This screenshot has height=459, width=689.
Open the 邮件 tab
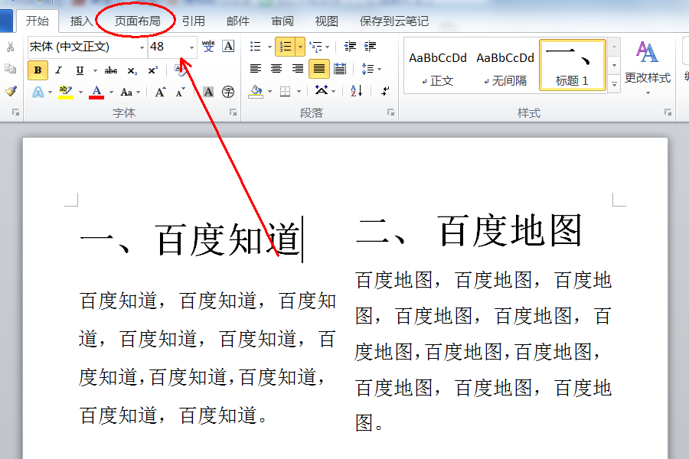(238, 21)
